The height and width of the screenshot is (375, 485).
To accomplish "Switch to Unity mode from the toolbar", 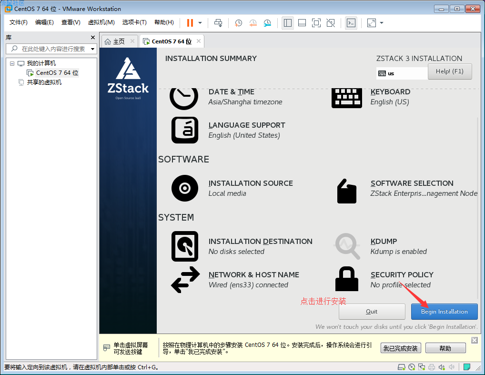I will [x=331, y=23].
